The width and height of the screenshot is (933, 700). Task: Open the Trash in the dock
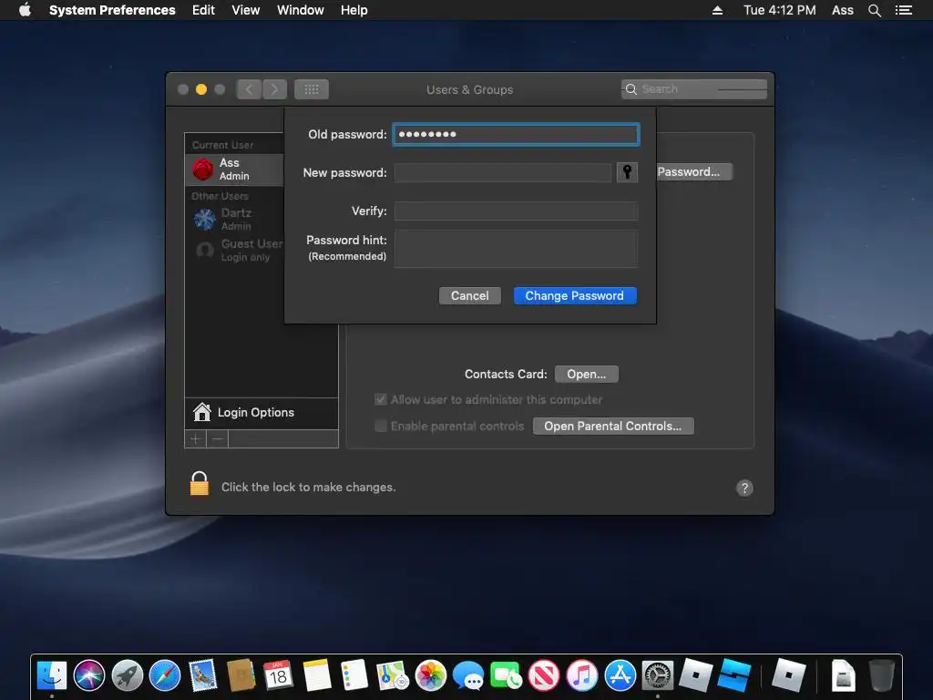pos(881,675)
